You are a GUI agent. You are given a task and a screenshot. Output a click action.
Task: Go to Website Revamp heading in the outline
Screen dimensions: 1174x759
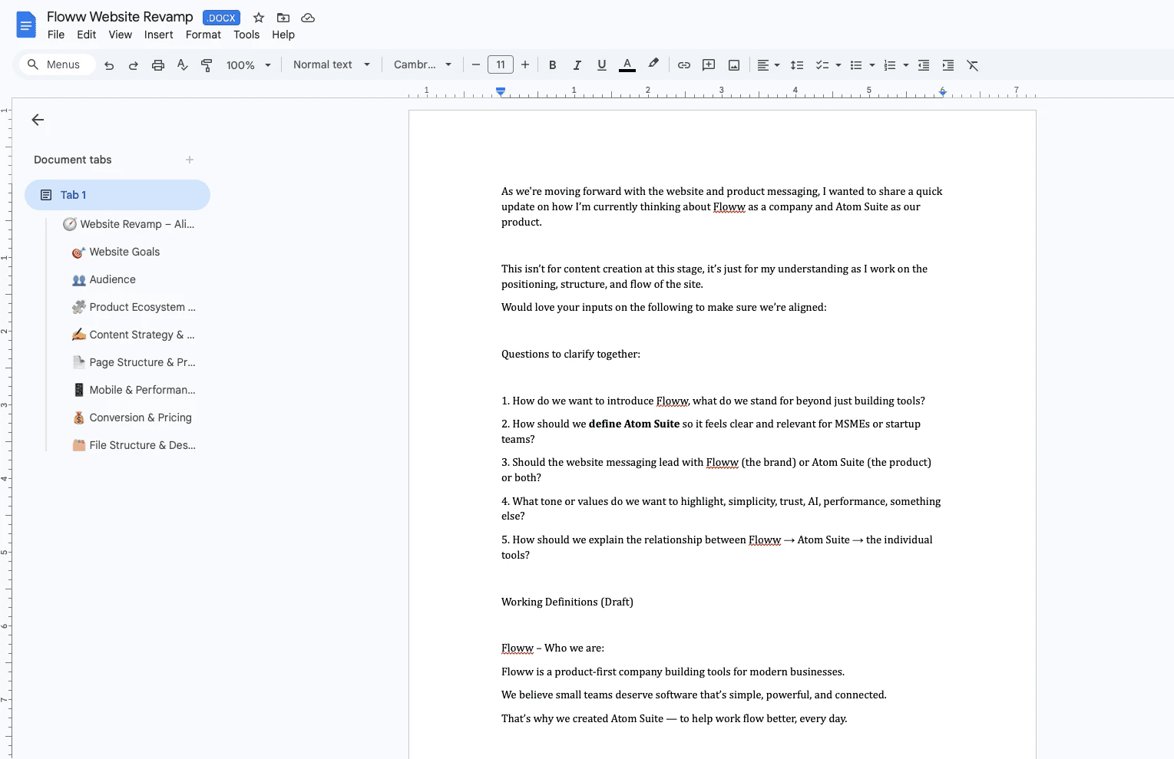click(x=128, y=224)
